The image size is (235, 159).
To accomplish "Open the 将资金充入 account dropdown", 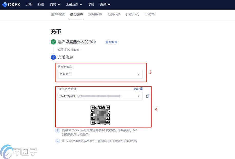I will point(100,74).
